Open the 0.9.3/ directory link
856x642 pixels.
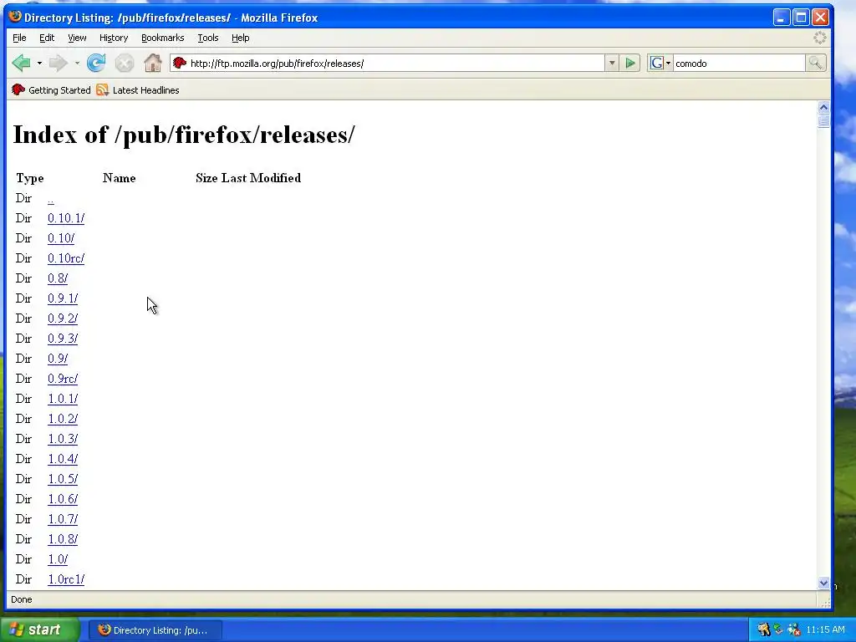pos(63,339)
